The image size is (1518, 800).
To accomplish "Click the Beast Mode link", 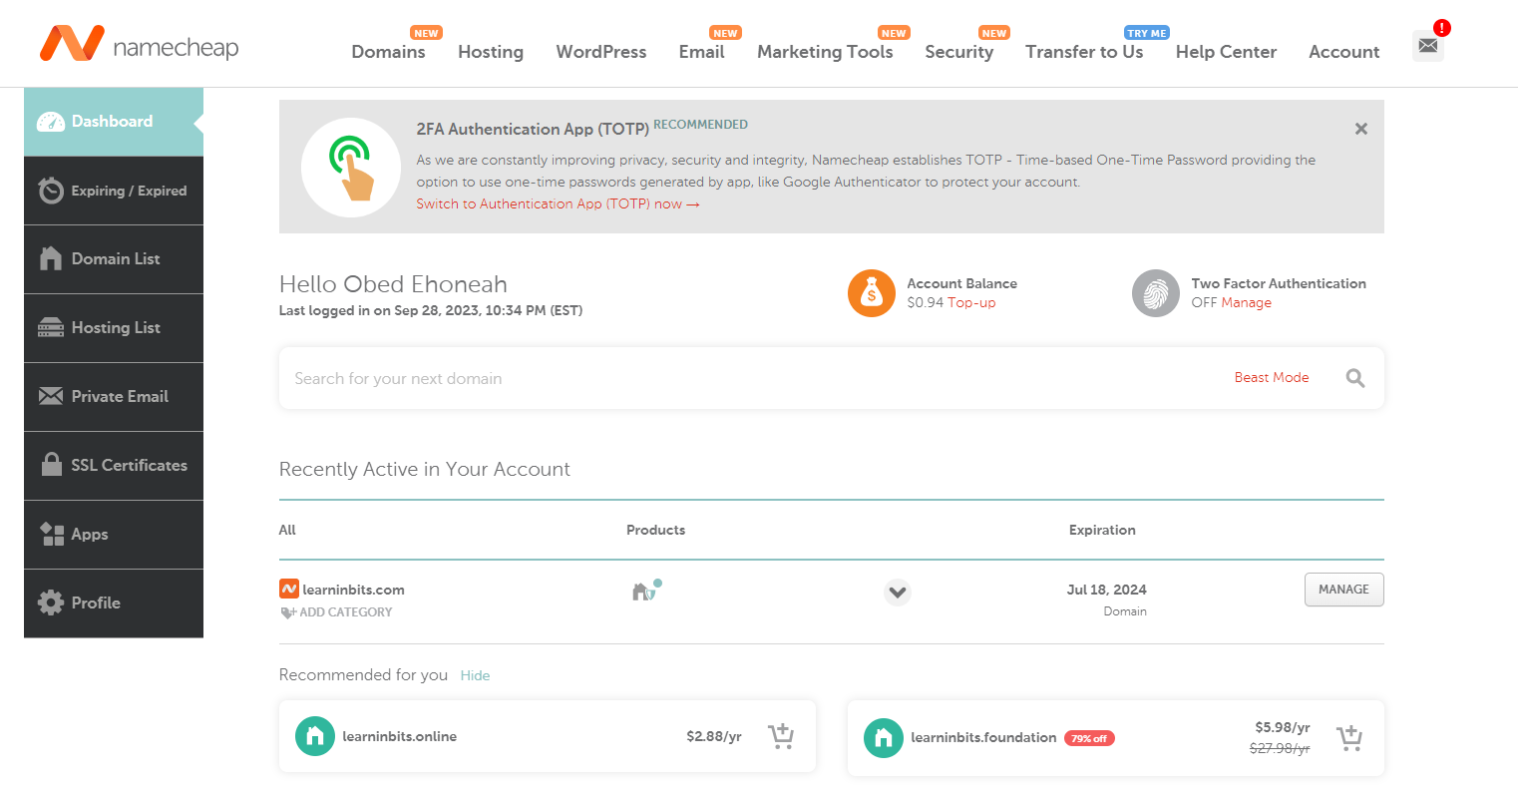I will pyautogui.click(x=1272, y=377).
